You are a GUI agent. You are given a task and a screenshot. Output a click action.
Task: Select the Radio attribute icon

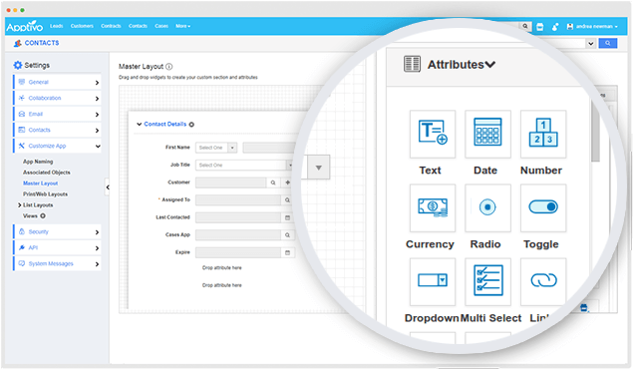point(487,207)
